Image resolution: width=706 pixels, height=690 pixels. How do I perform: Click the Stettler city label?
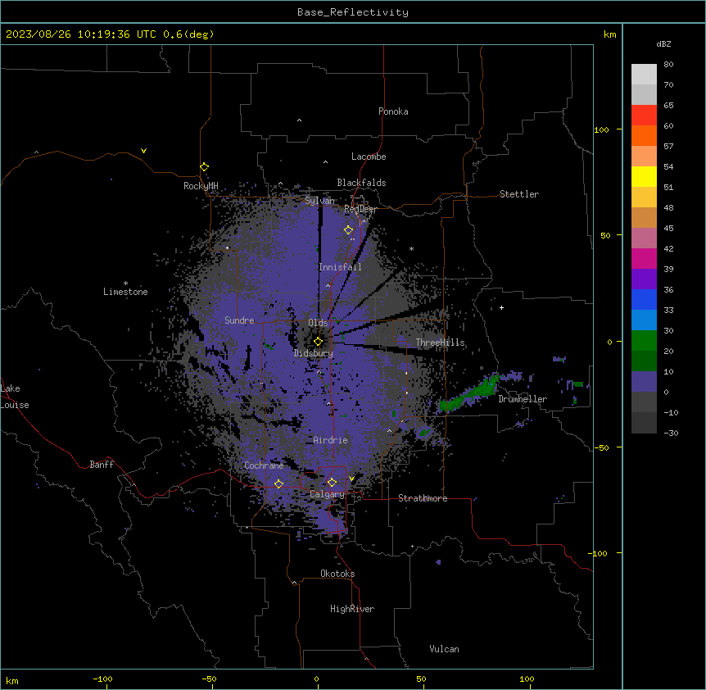(519, 194)
